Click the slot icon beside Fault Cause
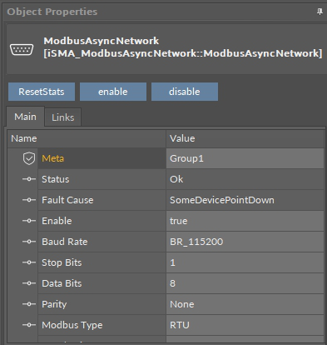Image resolution: width=327 pixels, height=345 pixels. (x=29, y=200)
